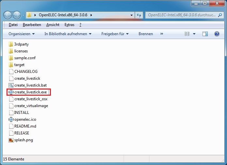Open recent locations dropdown beside navigation arrows
The height and width of the screenshot is (165, 227).
click(23, 15)
